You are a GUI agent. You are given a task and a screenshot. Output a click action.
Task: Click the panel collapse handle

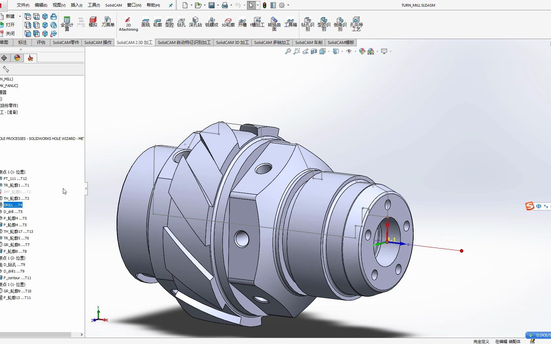pyautogui.click(x=86, y=189)
